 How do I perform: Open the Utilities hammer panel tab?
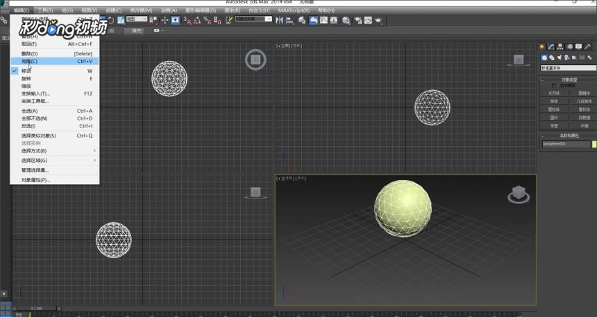pos(588,46)
